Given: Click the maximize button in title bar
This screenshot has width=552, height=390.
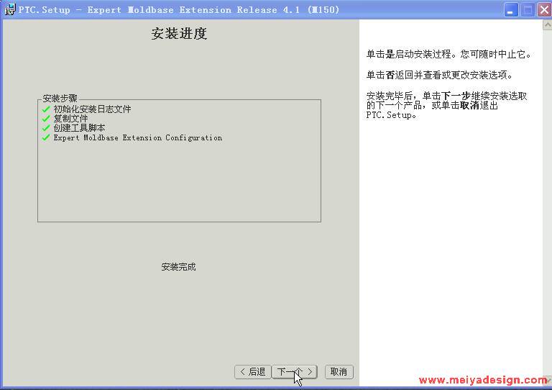Looking at the screenshot, I should (x=528, y=10).
